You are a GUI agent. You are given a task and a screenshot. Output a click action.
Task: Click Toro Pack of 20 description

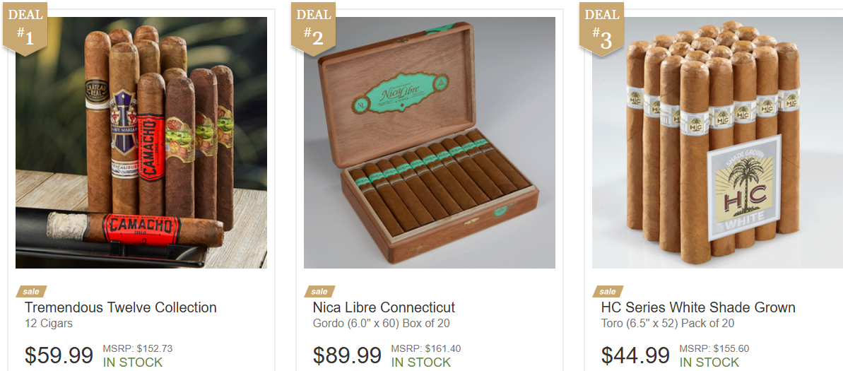click(x=668, y=324)
